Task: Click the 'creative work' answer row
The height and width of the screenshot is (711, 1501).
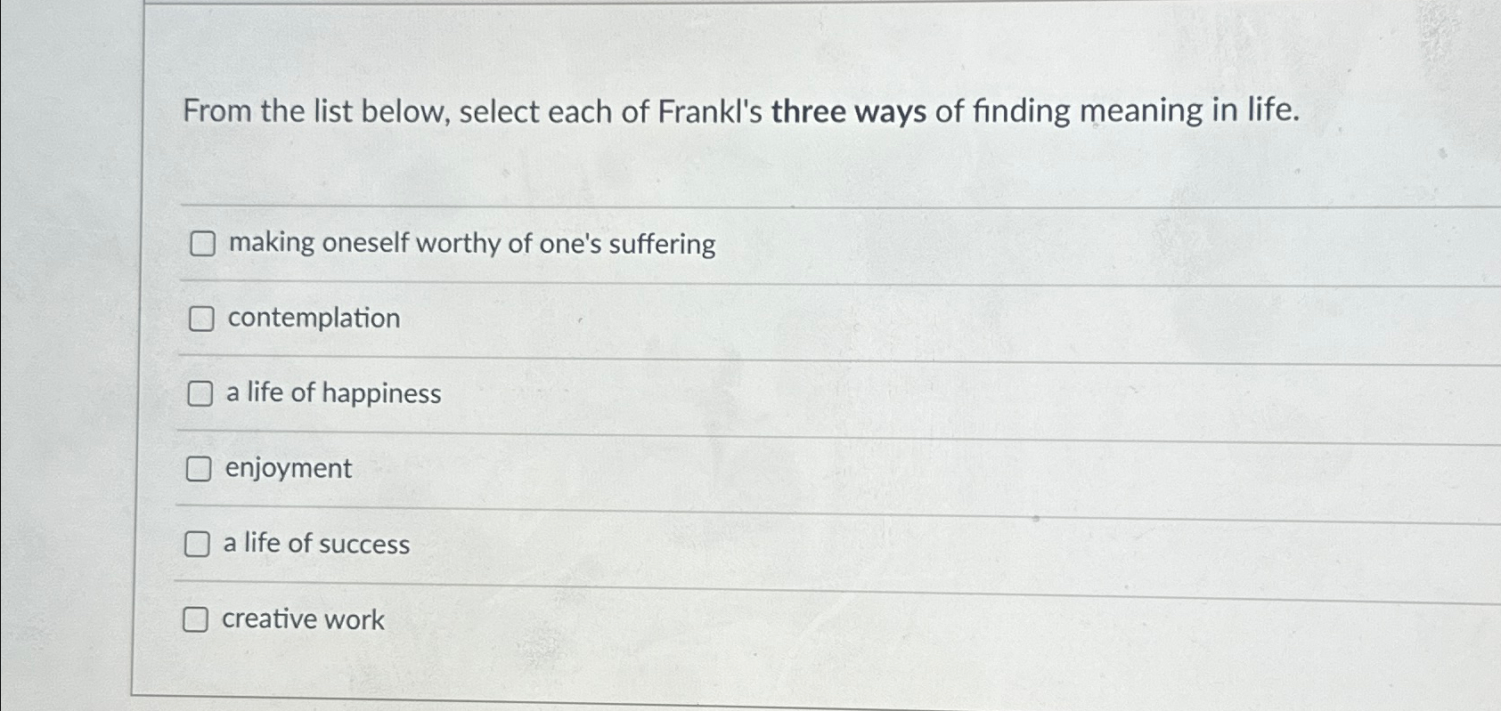Action: click(302, 620)
